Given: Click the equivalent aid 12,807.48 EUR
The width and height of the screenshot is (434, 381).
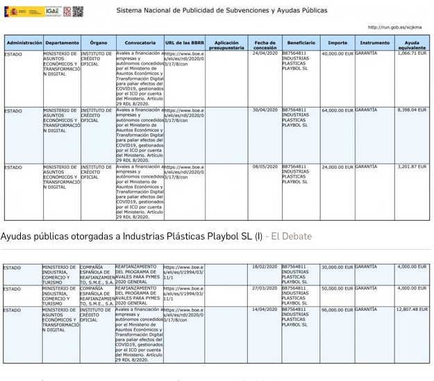Looking at the screenshot, I should point(412,310).
